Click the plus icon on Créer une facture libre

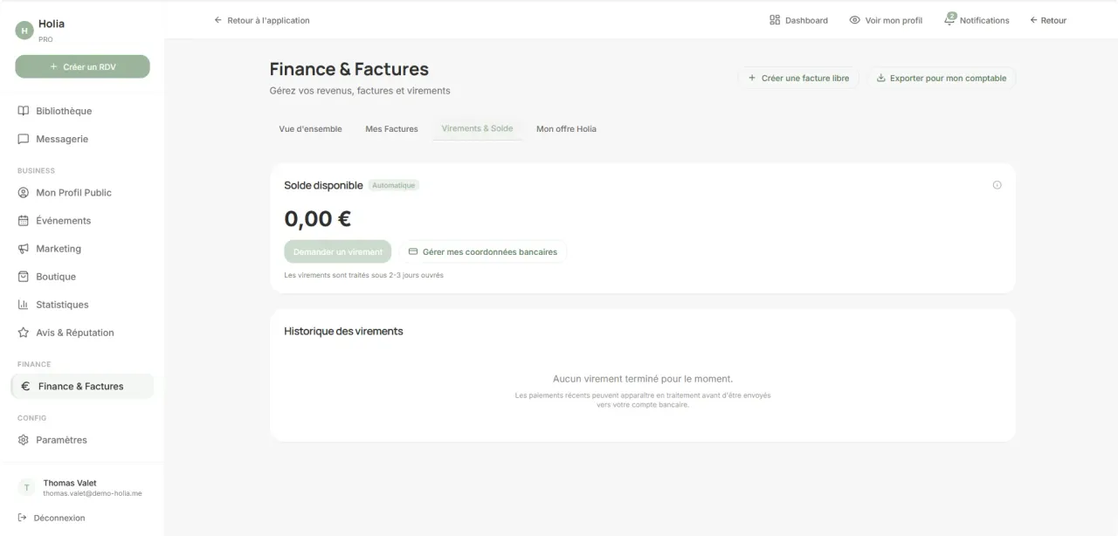[752, 78]
